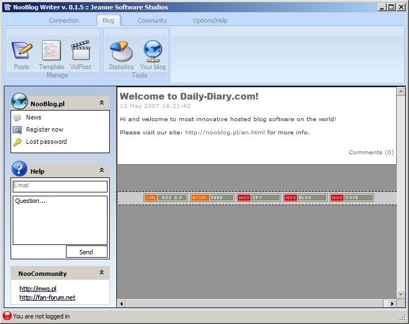Click the E-mail input field
Viewport: 409px width, 324px height.
[60, 186]
